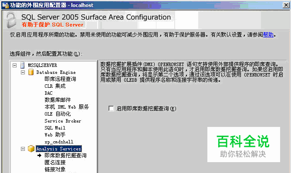Select Analysis Services tree item
Viewport: 291px width, 173px height.
point(59,149)
